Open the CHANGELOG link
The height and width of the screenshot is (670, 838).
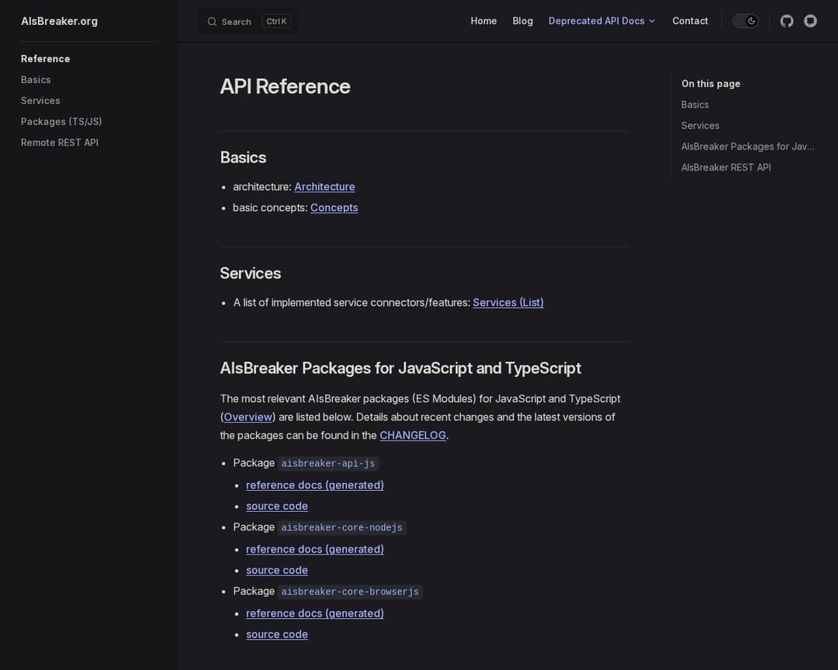tap(413, 436)
